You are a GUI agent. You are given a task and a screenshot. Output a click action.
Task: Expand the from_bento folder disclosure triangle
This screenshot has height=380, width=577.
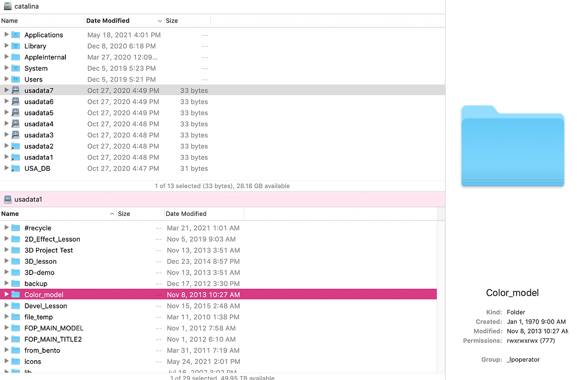coord(6,350)
